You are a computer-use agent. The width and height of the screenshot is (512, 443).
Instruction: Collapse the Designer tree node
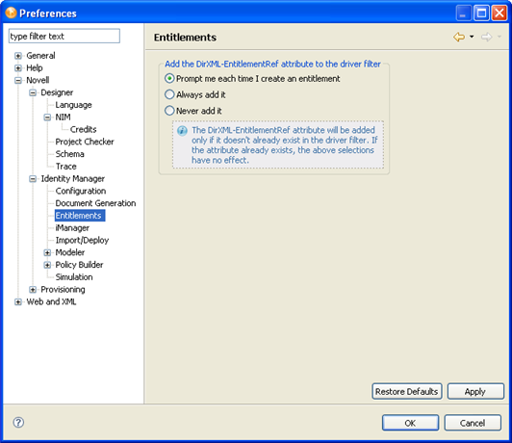[x=33, y=92]
